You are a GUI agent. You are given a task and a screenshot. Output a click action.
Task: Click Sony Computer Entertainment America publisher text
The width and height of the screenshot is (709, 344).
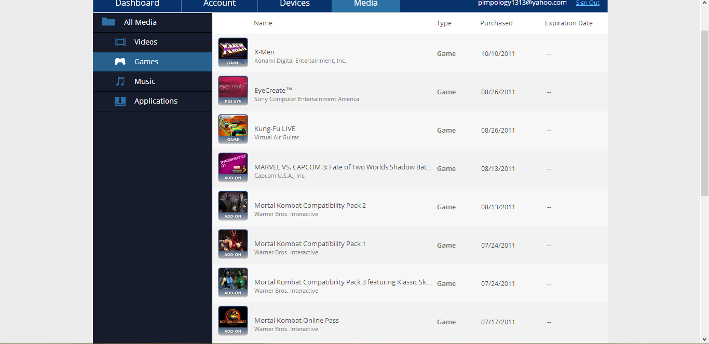[307, 99]
